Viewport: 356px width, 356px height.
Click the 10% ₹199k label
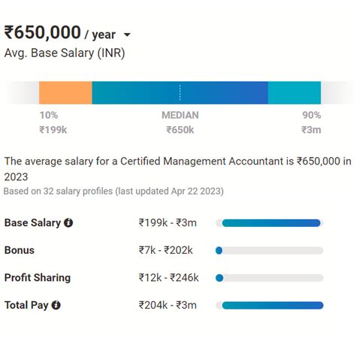tap(53, 122)
